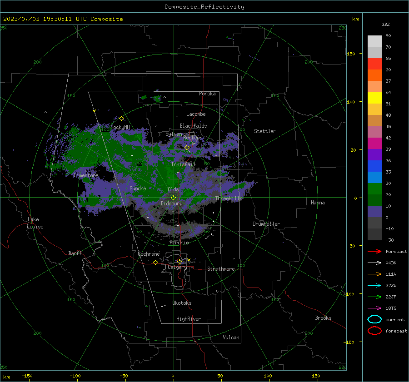Click the green 22JP arrow in legend

pyautogui.click(x=374, y=297)
